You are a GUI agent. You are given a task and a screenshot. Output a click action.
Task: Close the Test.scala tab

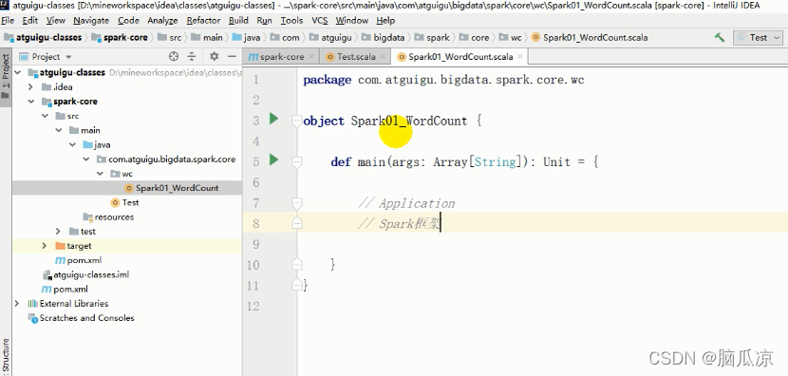pos(383,57)
